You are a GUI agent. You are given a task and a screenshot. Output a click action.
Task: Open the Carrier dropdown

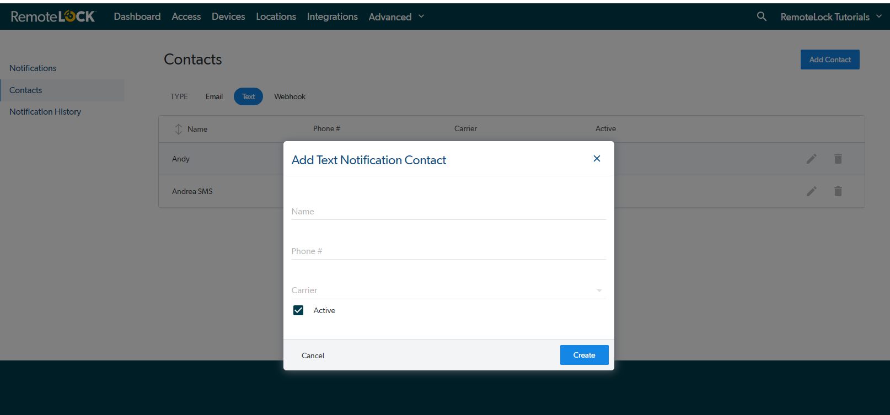448,290
